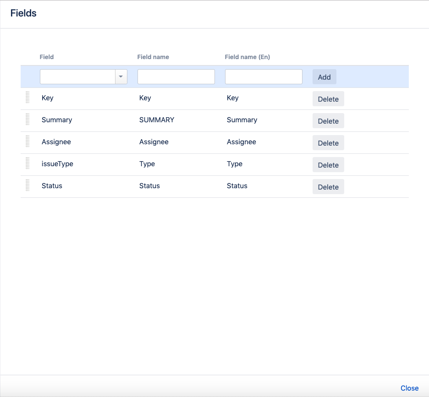The width and height of the screenshot is (429, 397).
Task: Click the Status cell under Field name
Action: point(149,185)
